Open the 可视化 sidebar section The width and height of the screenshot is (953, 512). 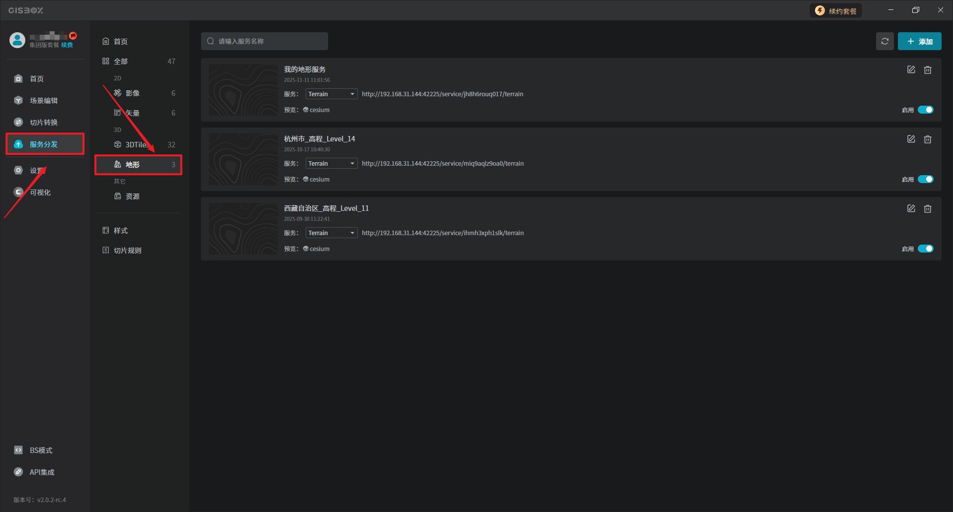point(40,192)
